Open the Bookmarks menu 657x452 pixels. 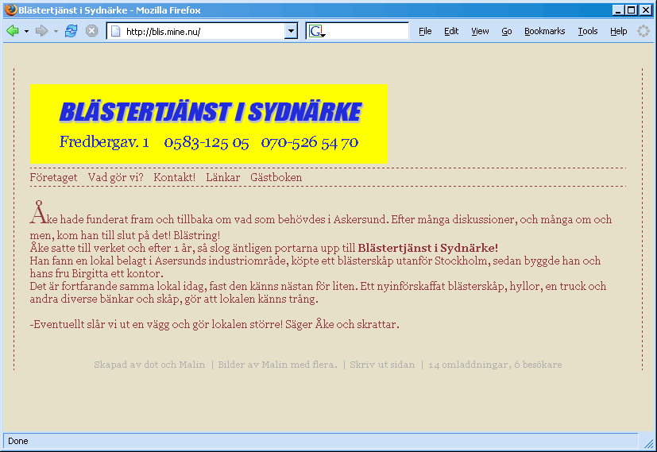[544, 31]
